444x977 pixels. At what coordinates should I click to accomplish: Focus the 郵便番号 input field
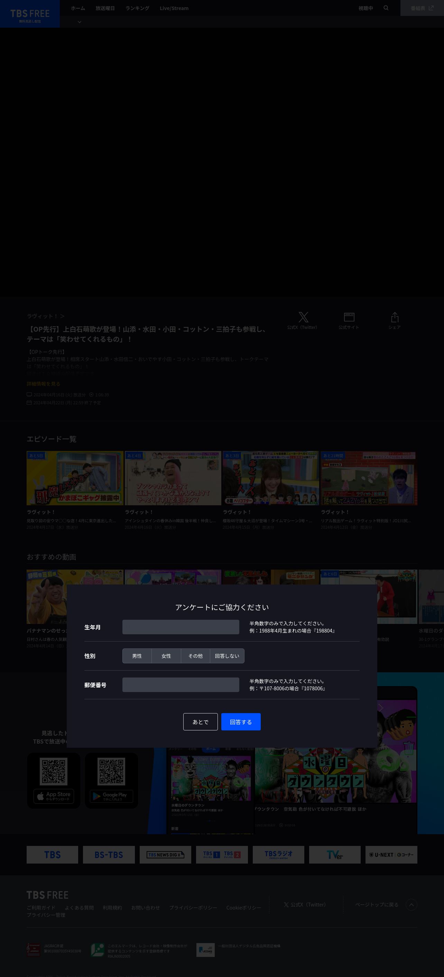coord(181,684)
